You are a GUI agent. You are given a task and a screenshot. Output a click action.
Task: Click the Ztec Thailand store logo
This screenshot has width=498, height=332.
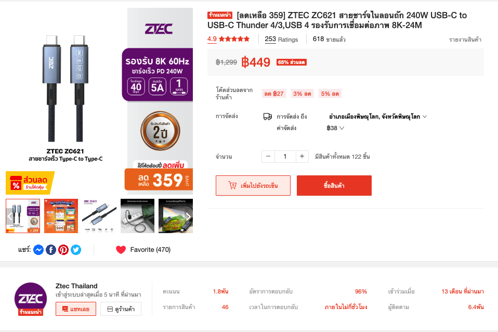click(x=31, y=299)
